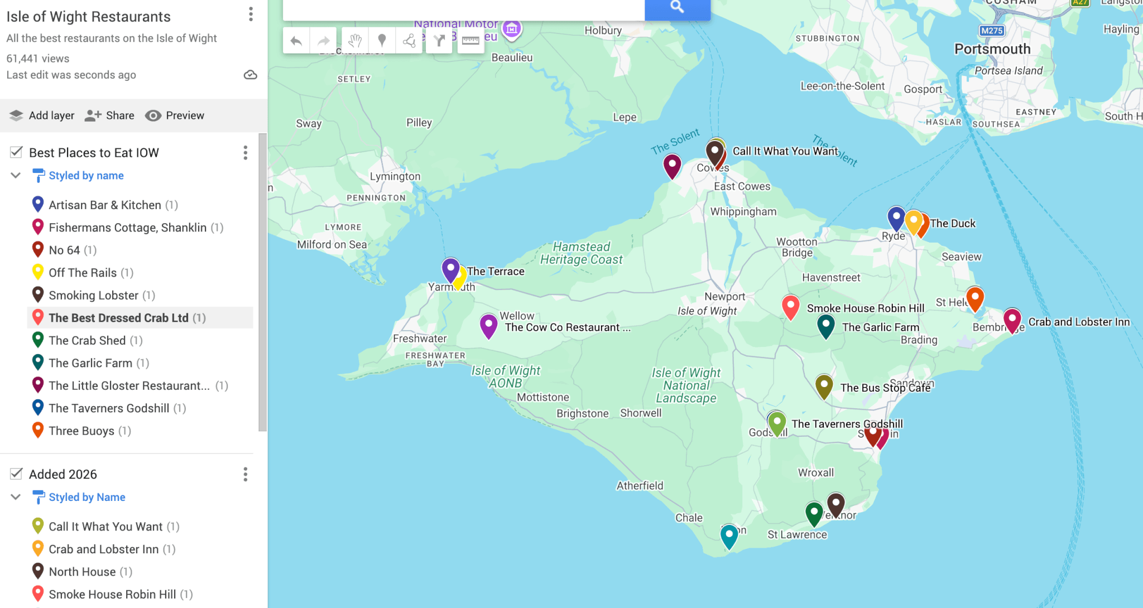Click The Taverners Godshill green map marker
Viewport: 1143px width, 608px height.
pos(777,424)
